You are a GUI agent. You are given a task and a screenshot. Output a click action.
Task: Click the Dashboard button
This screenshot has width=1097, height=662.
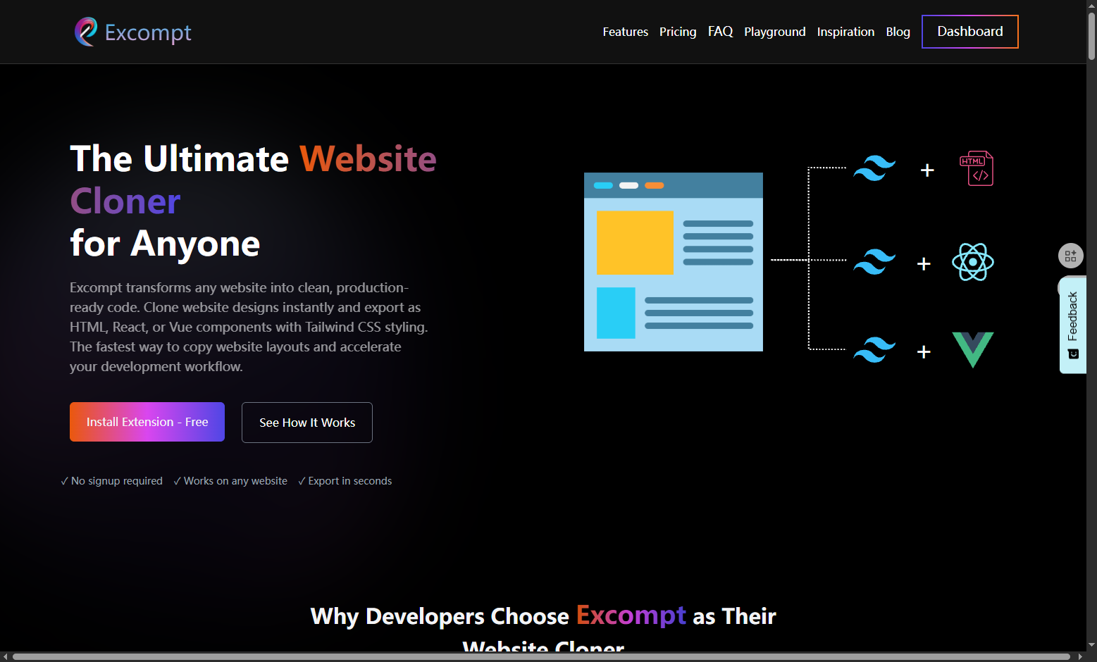click(969, 32)
